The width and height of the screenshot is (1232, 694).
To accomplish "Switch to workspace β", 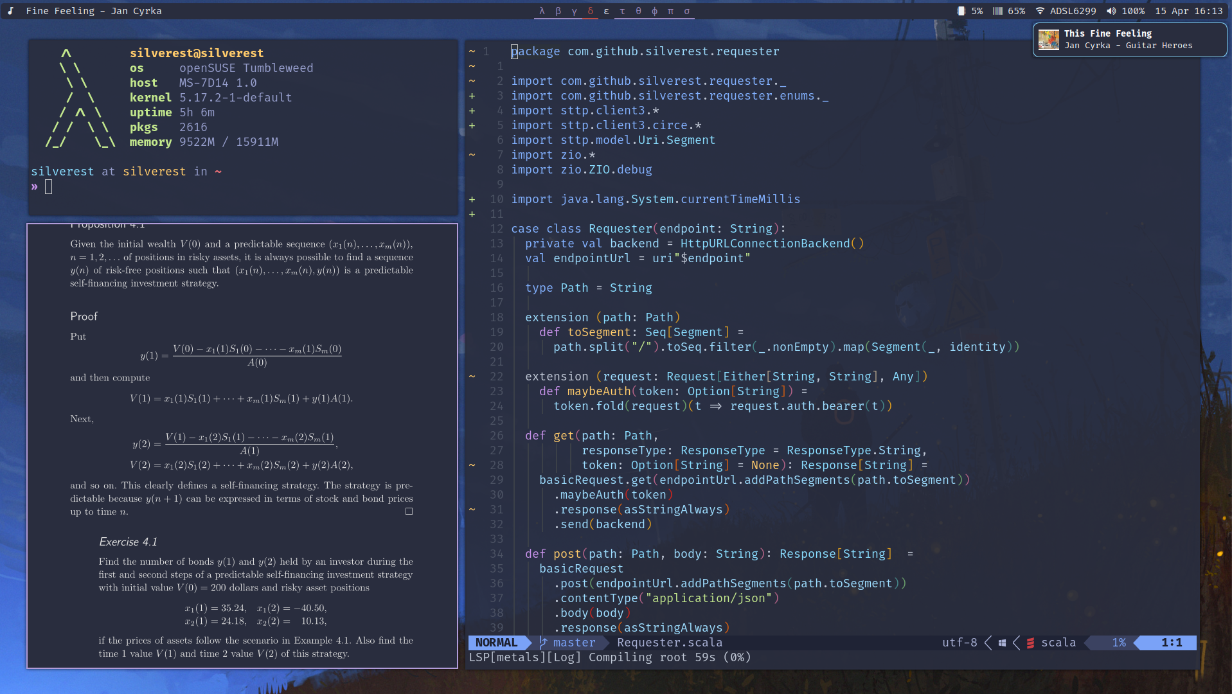I will click(x=558, y=11).
